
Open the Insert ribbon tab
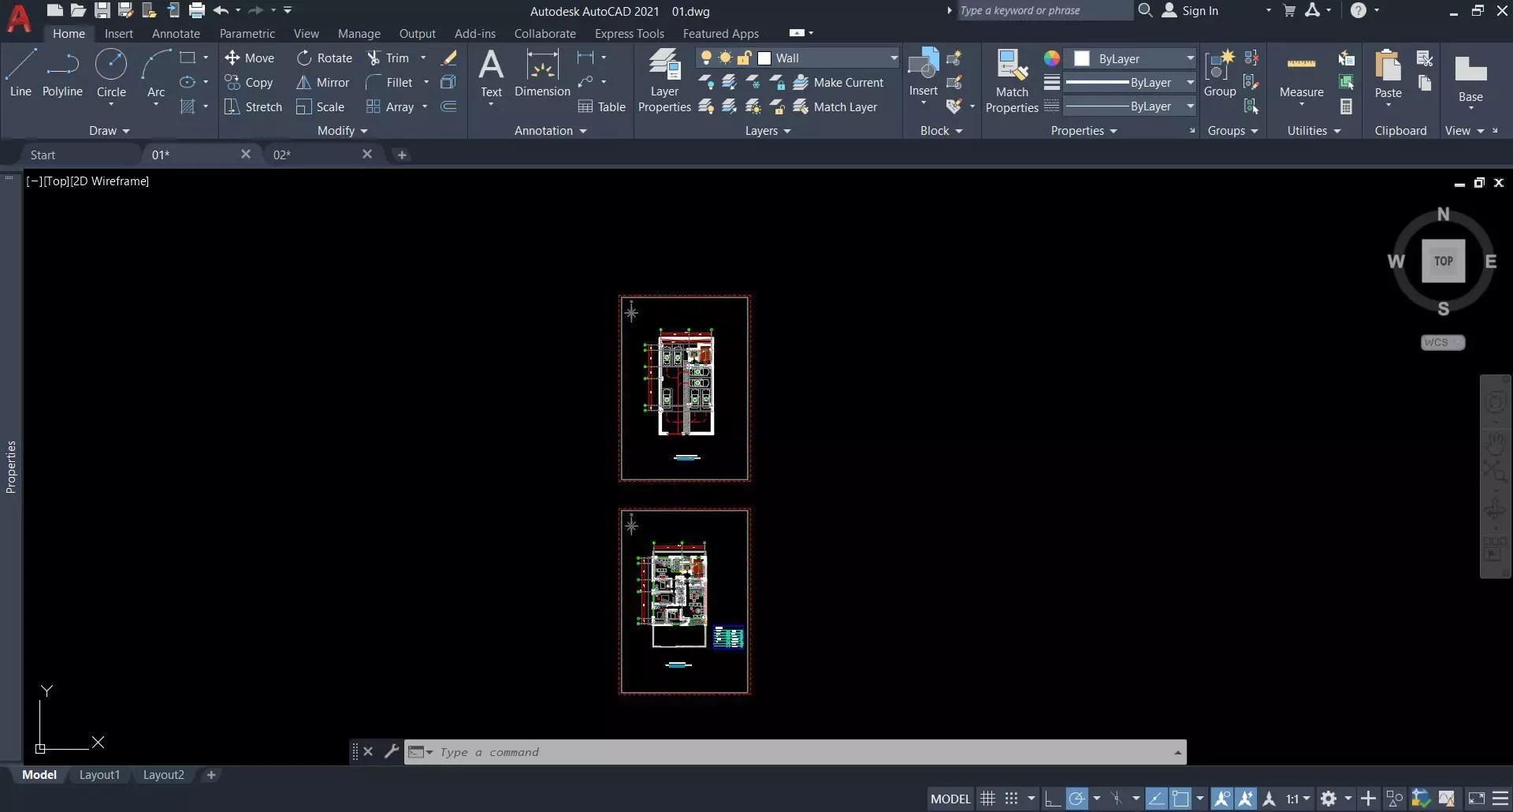point(118,33)
